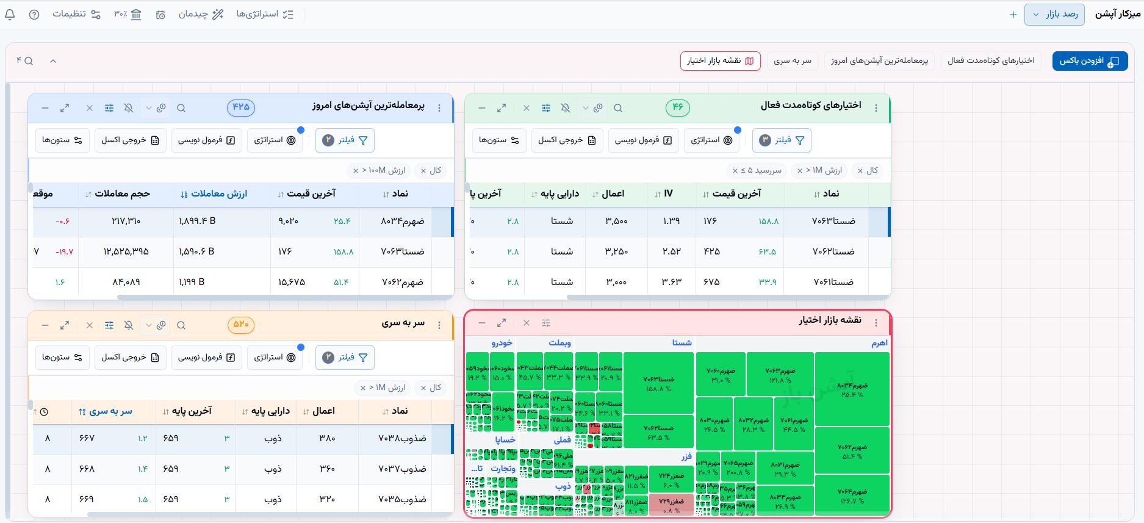Select the پرمعامله‌ترین آپشن‌های امروز tab
Image resolution: width=1144 pixels, height=523 pixels.
pyautogui.click(x=879, y=61)
